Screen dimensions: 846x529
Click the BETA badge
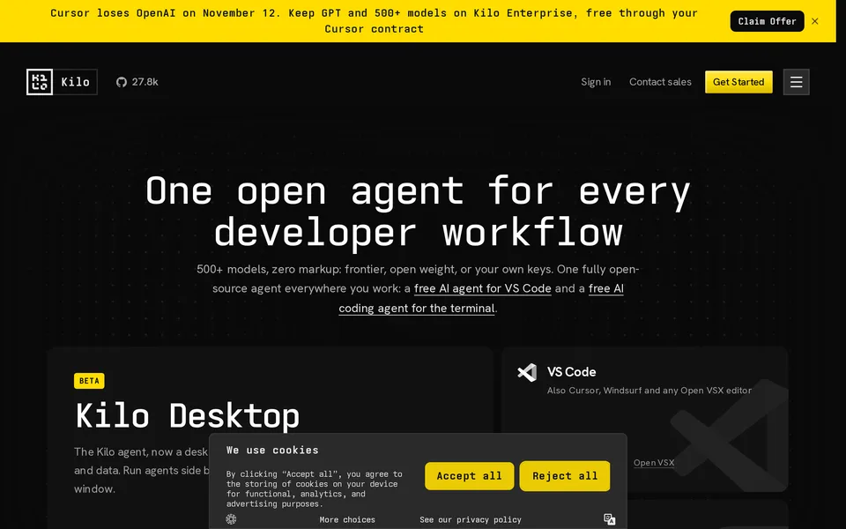pos(89,381)
